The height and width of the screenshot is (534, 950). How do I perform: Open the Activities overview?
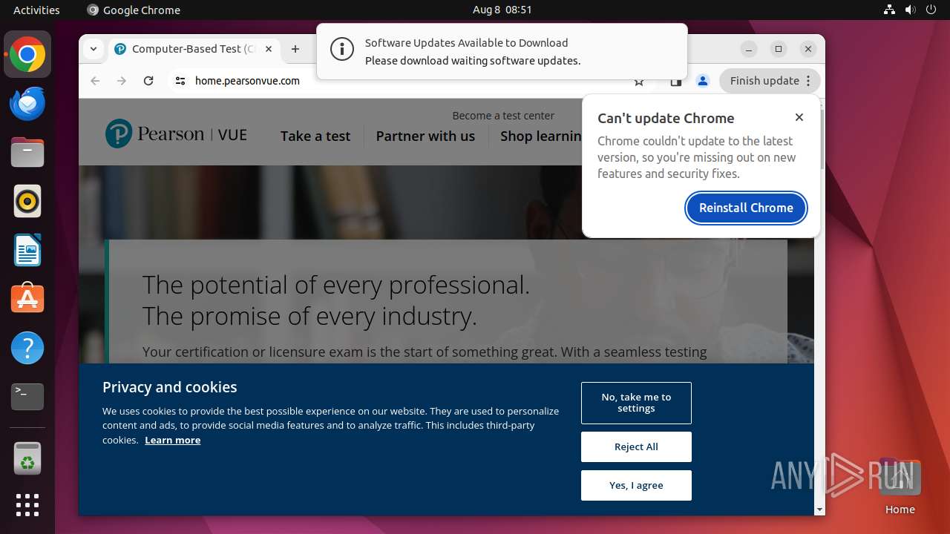click(36, 10)
